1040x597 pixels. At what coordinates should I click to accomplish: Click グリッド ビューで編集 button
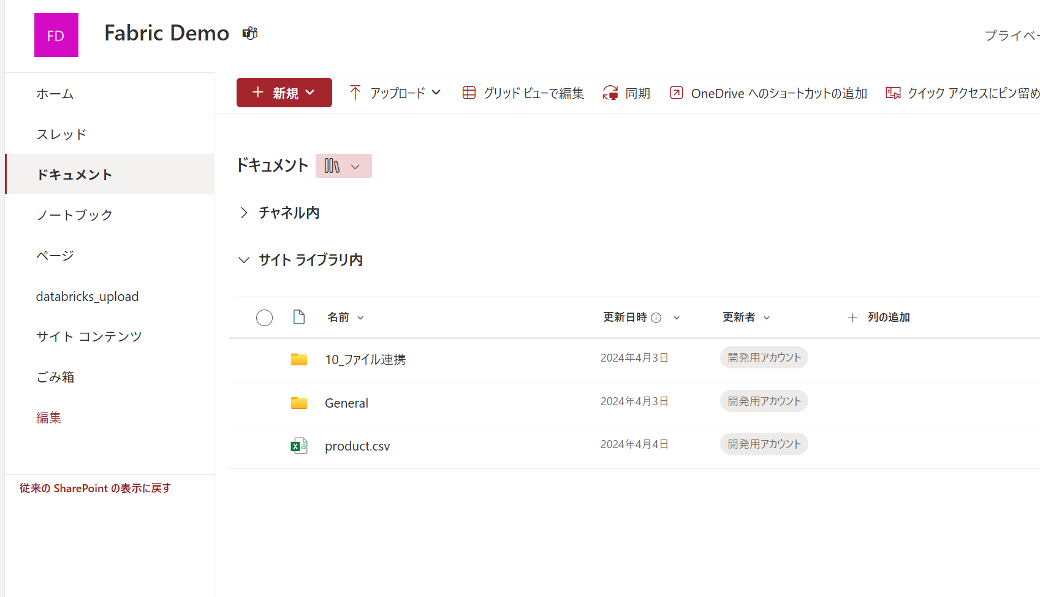tap(523, 93)
